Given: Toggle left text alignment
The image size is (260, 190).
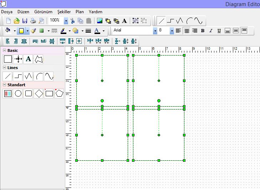Looking at the screenshot, I should coord(178,31).
